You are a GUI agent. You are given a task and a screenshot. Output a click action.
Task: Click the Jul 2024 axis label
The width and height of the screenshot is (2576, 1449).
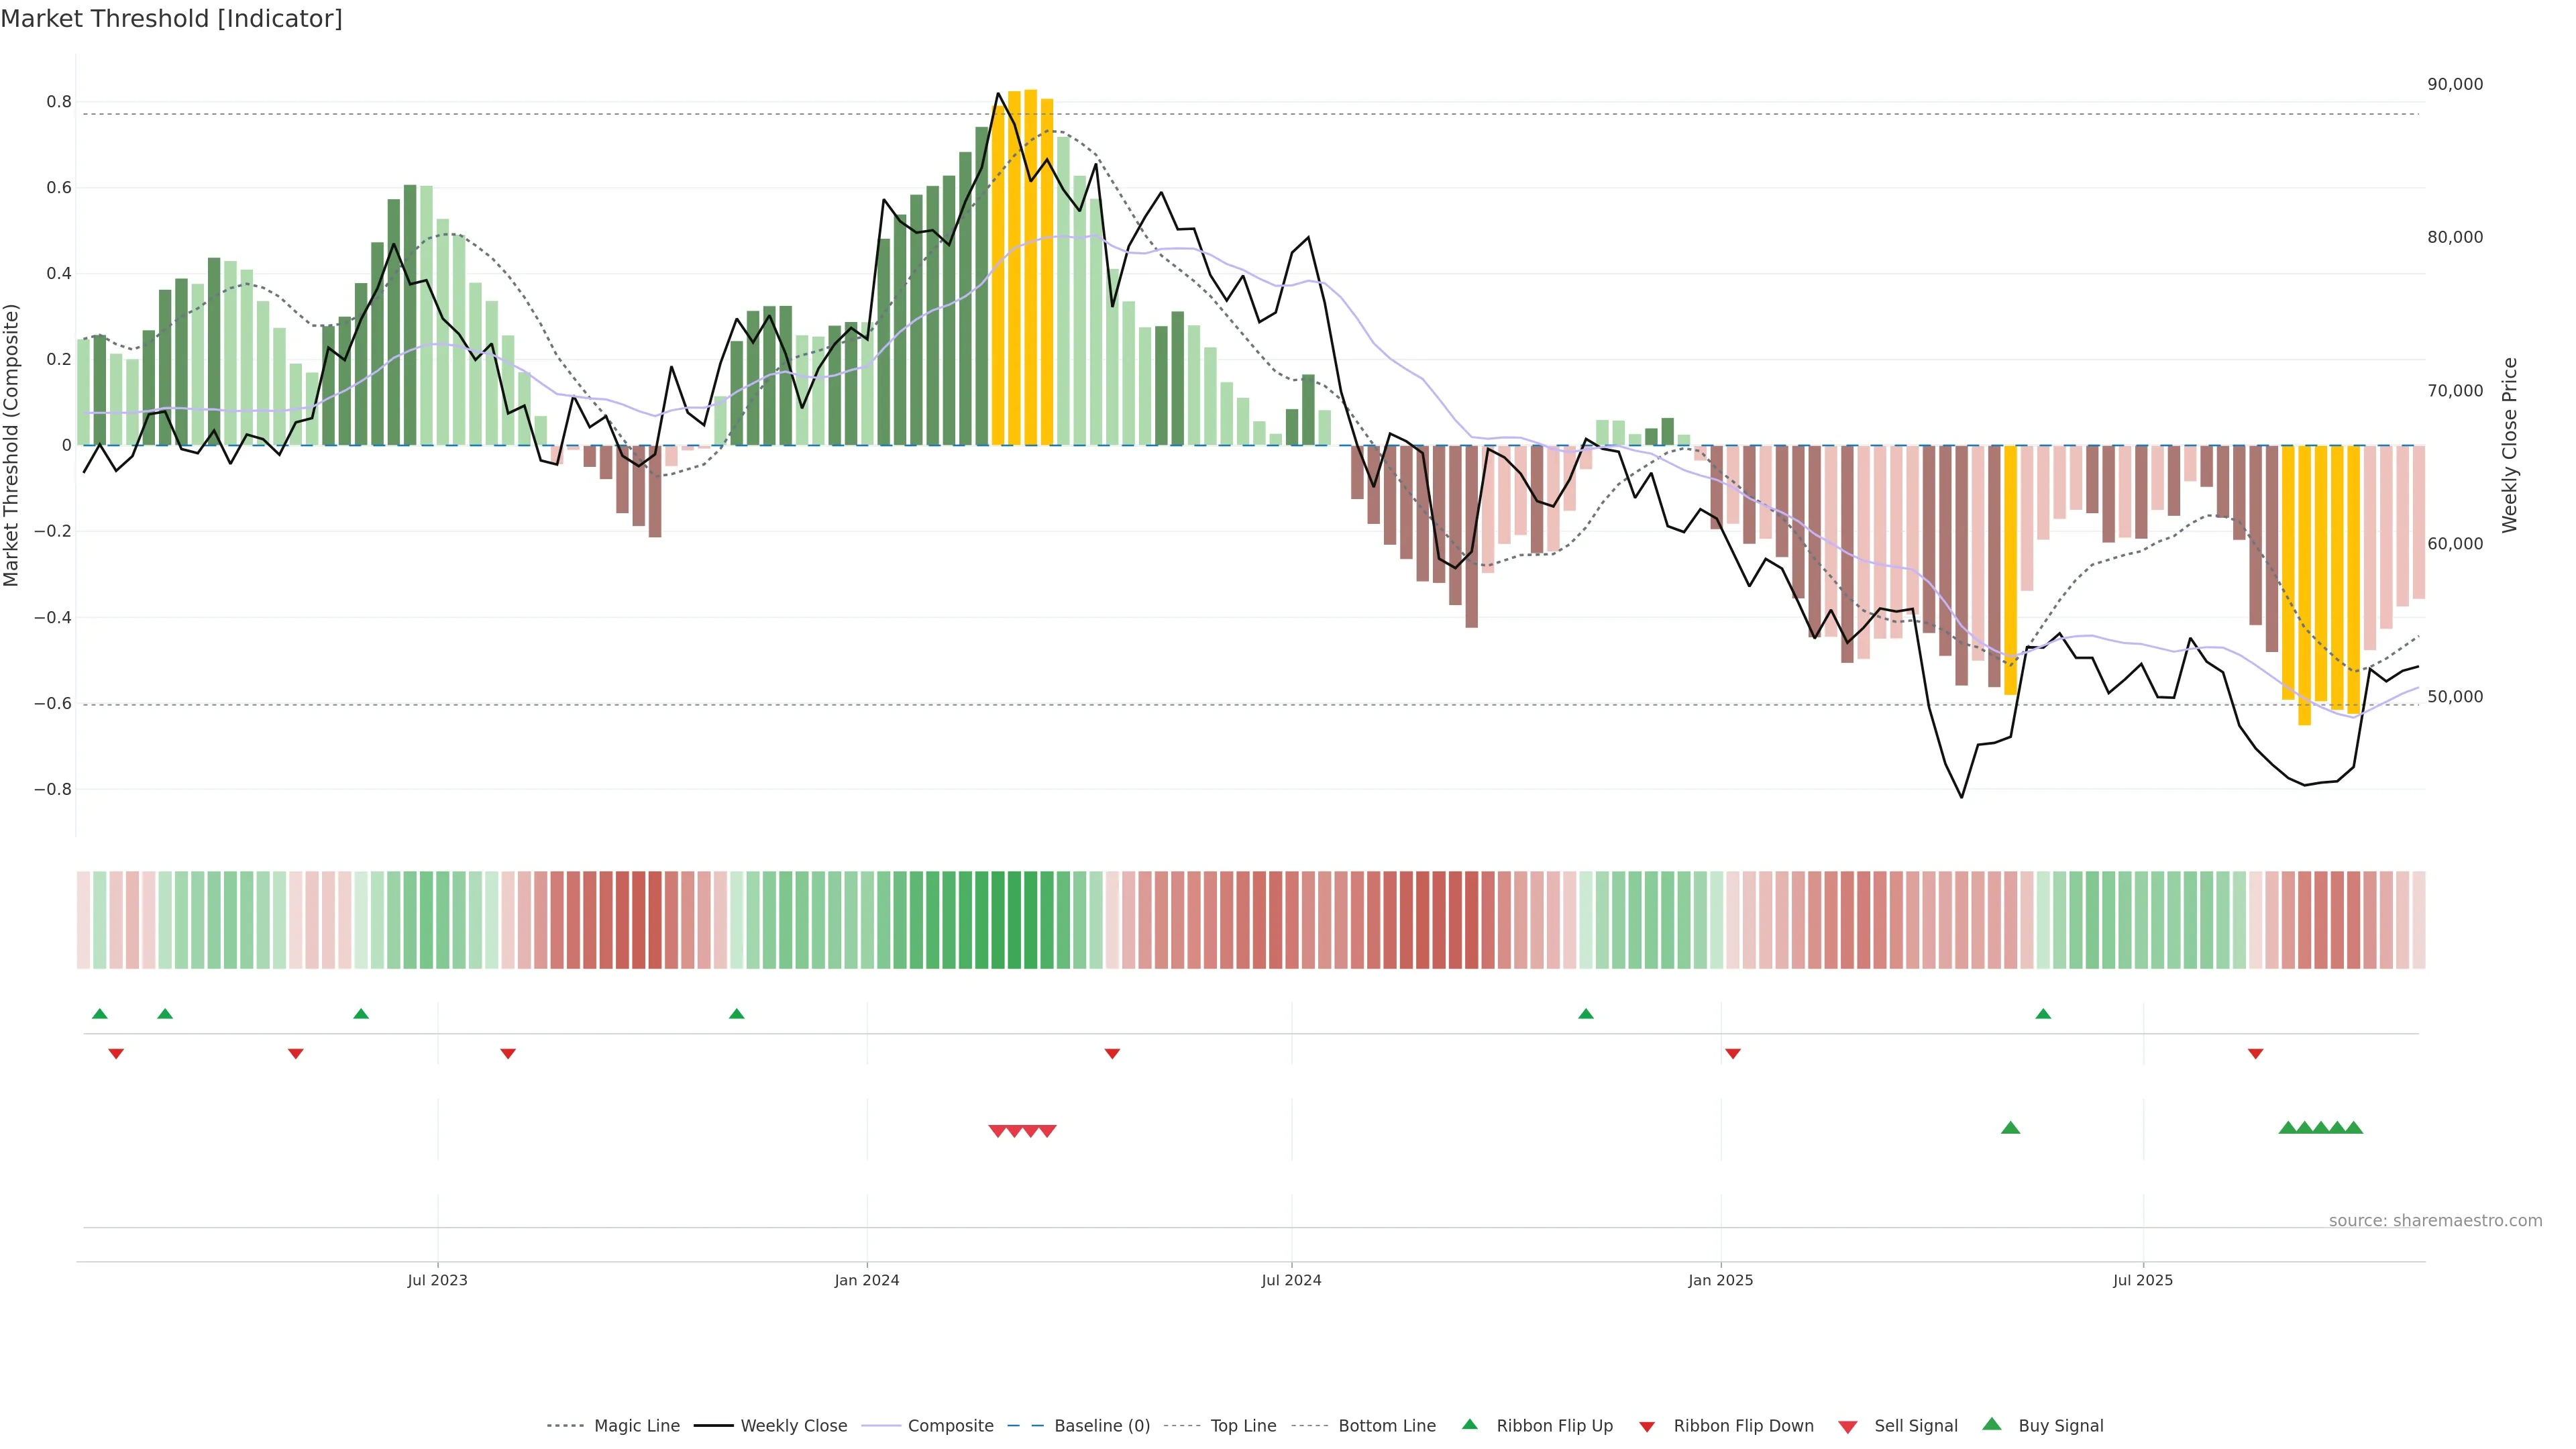click(x=1291, y=1280)
